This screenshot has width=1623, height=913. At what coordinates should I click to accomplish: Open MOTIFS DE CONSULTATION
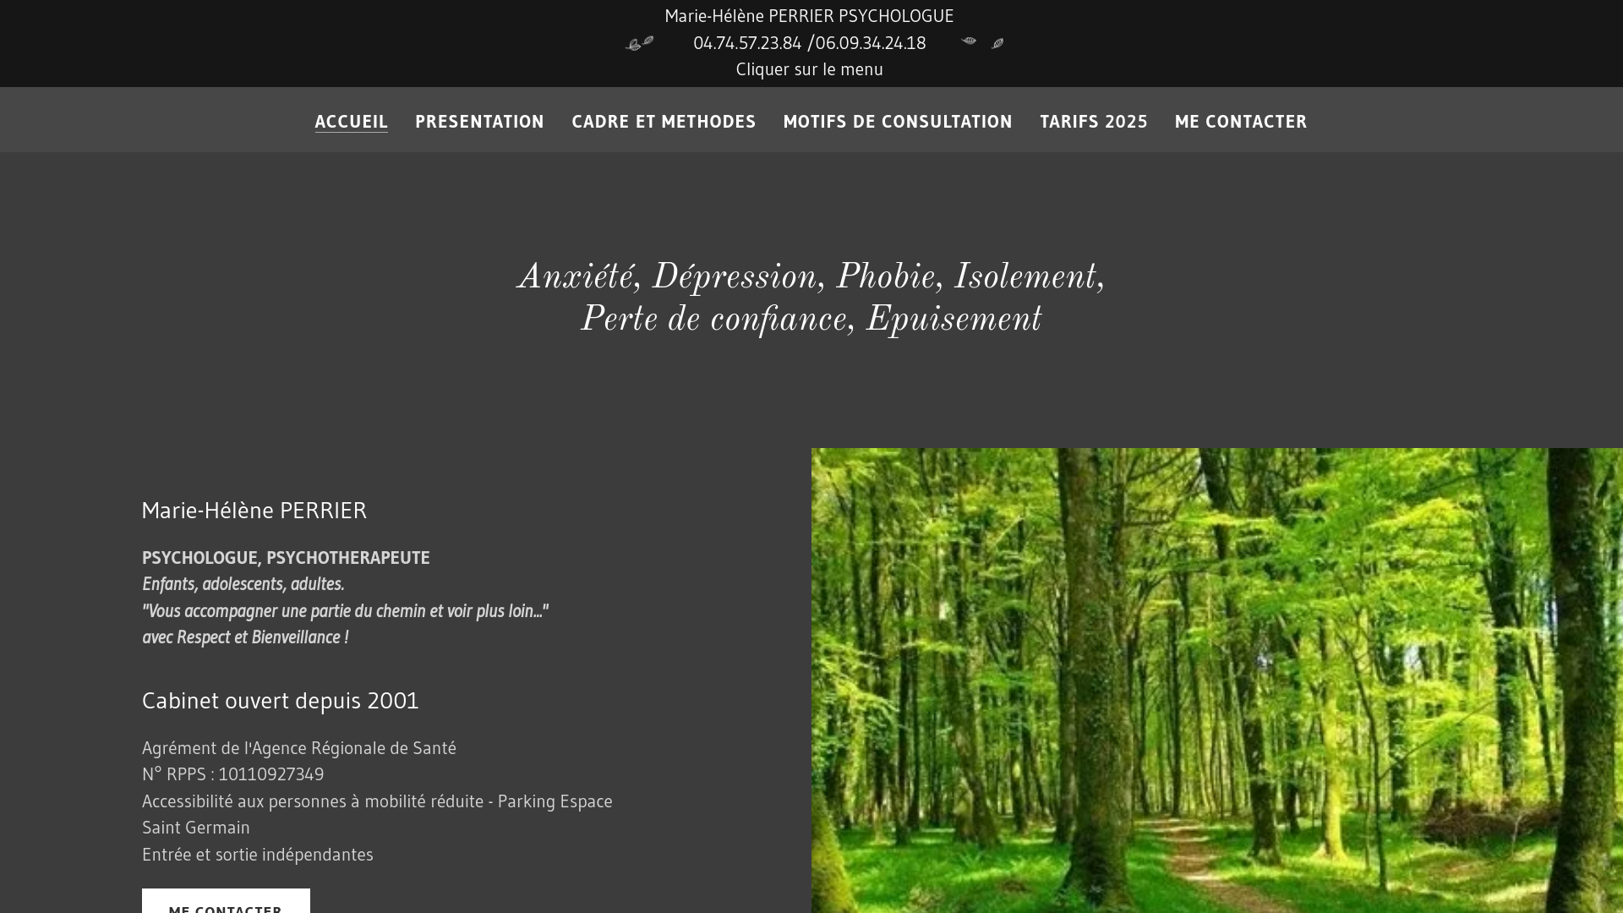(x=898, y=121)
